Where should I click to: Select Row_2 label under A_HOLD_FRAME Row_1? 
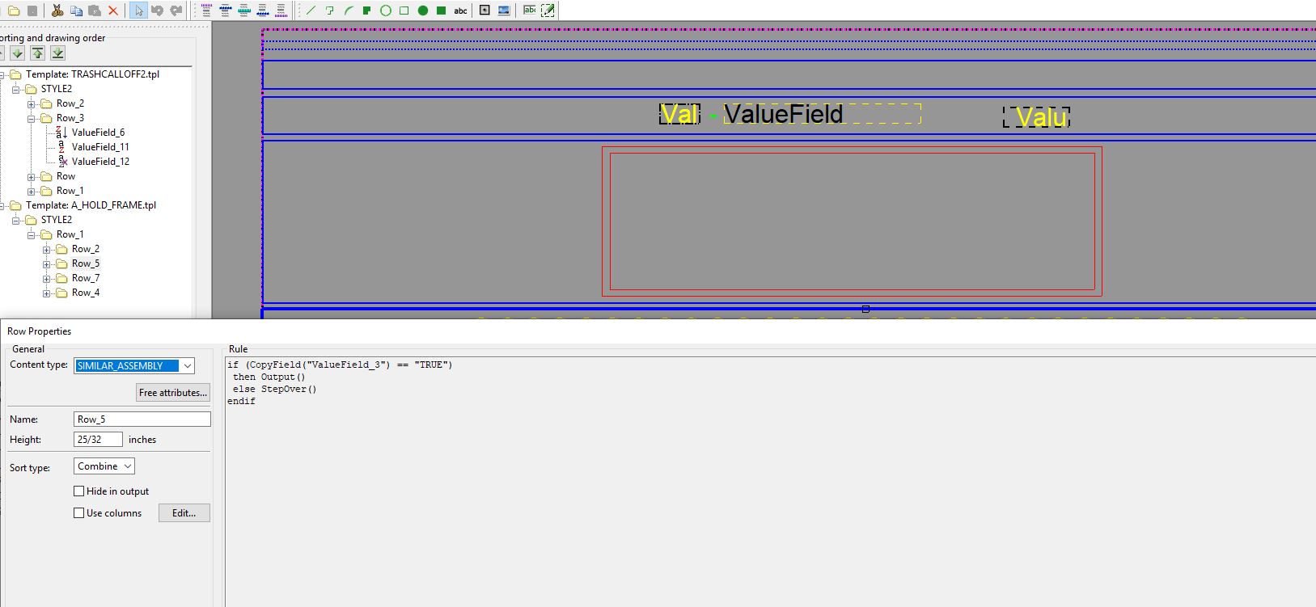[86, 249]
